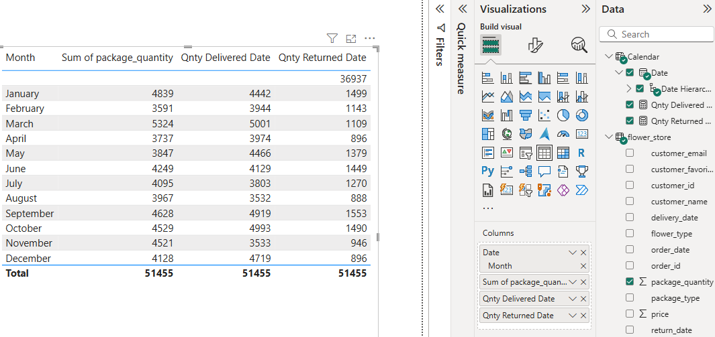The height and width of the screenshot is (337, 715).
Task: Click the filter icon above the table
Action: 332,39
